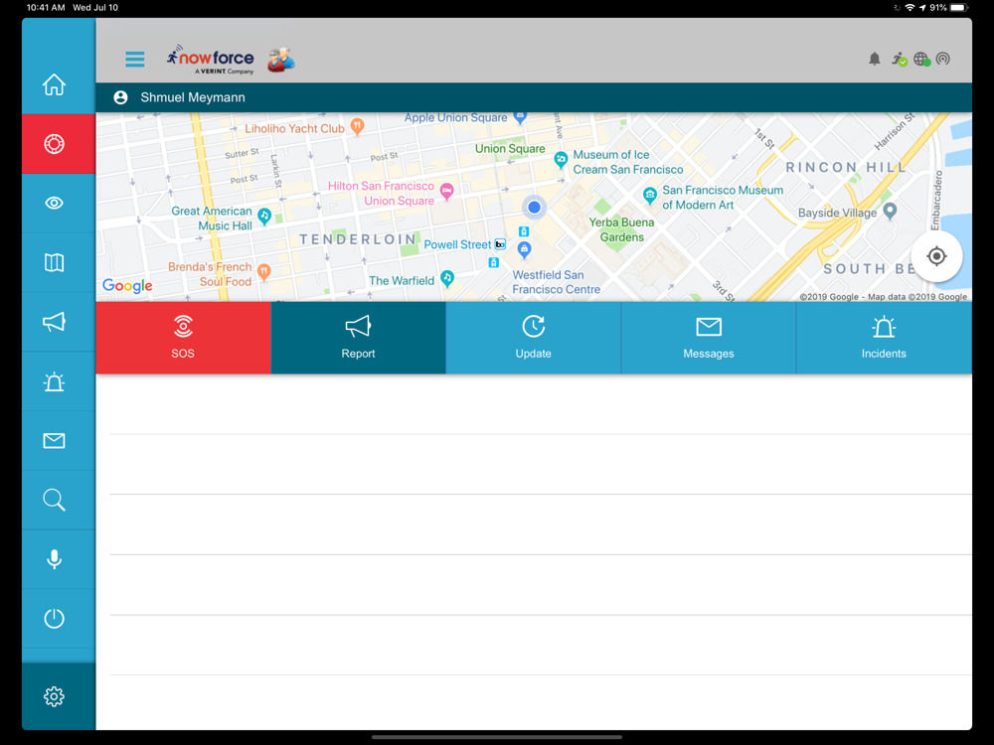
Task: Click the globe connection status icon
Action: coord(921,60)
